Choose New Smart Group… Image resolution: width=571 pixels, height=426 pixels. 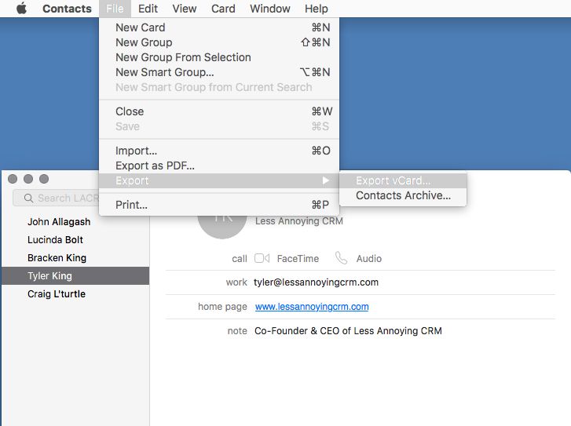coord(219,72)
